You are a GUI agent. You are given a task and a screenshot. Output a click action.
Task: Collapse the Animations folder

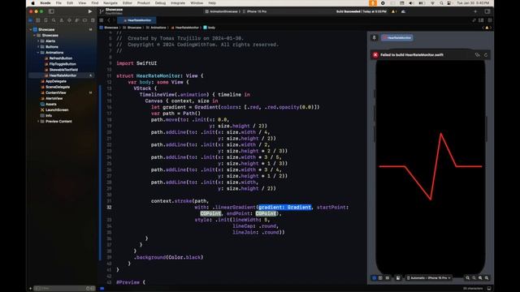click(x=38, y=52)
